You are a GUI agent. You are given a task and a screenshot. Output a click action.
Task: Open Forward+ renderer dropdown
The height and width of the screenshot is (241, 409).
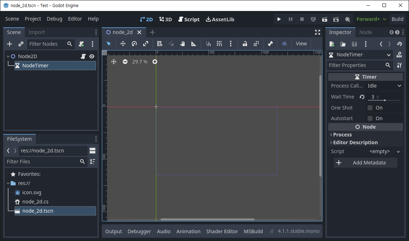coord(371,19)
